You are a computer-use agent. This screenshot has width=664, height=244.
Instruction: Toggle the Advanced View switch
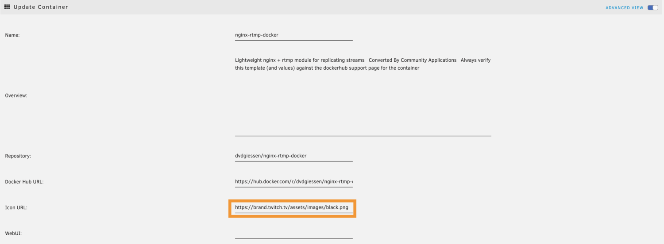[x=652, y=8]
